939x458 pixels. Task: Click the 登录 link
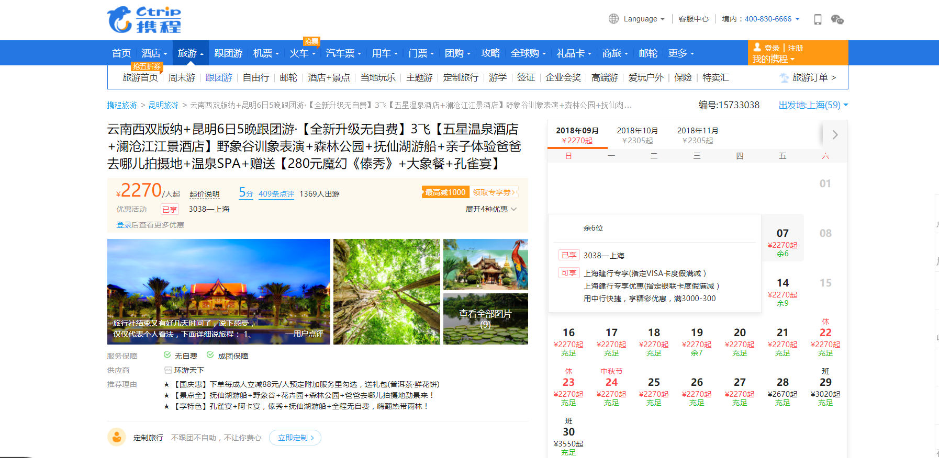pyautogui.click(x=772, y=48)
